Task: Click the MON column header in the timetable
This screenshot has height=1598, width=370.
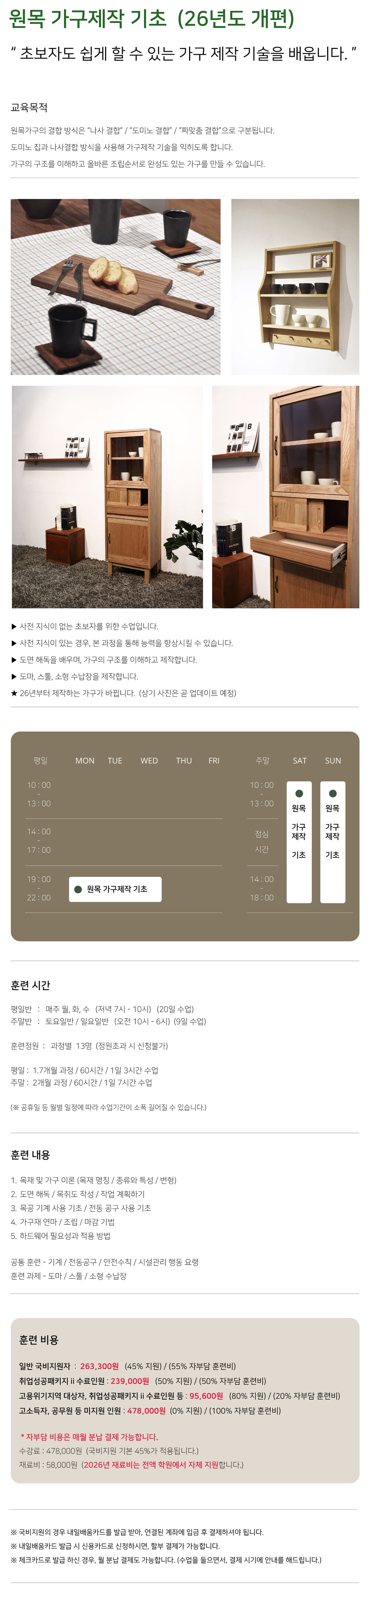Action: coord(85,760)
